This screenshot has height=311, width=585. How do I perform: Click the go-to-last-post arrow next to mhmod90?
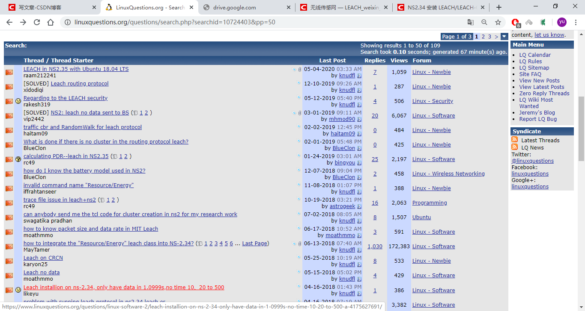pos(359,119)
